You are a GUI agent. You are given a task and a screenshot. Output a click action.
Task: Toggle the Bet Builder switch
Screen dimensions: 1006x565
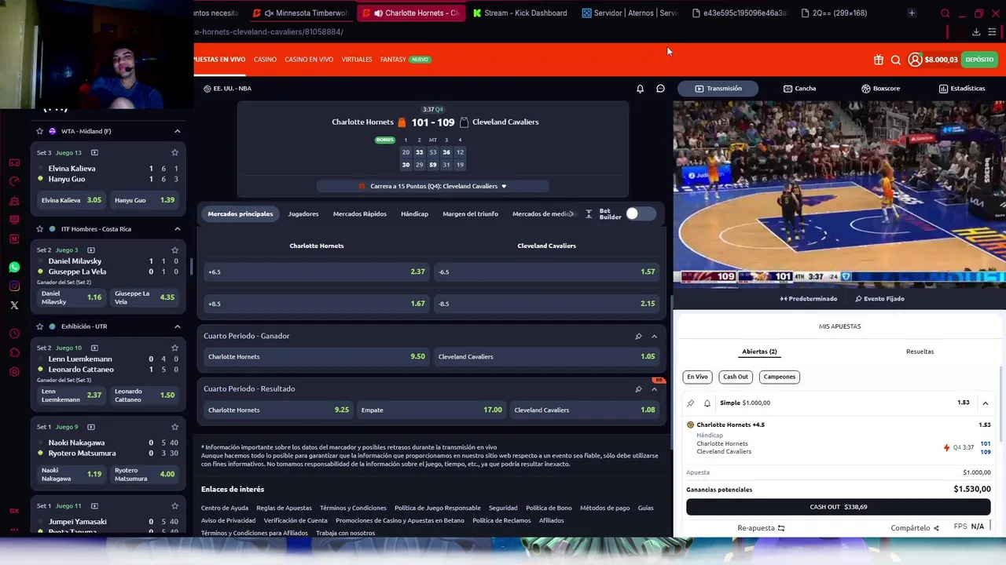[641, 213]
